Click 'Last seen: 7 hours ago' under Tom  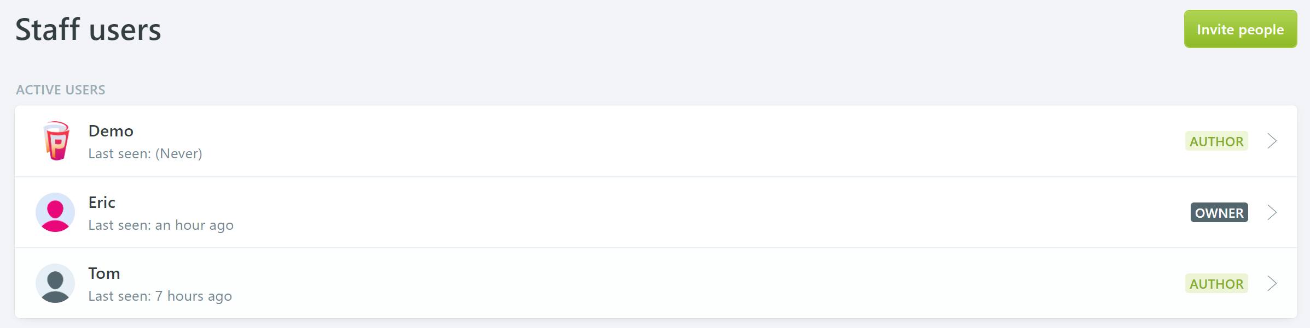[x=160, y=296]
